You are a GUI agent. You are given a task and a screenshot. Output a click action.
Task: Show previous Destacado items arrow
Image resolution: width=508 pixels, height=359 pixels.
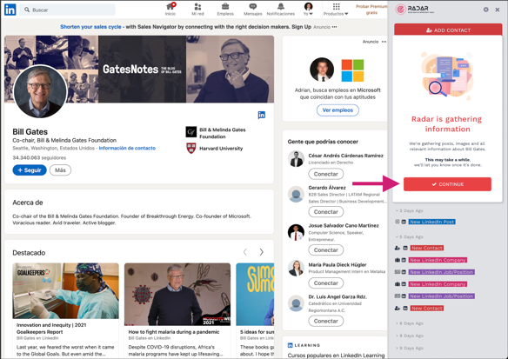point(245,252)
